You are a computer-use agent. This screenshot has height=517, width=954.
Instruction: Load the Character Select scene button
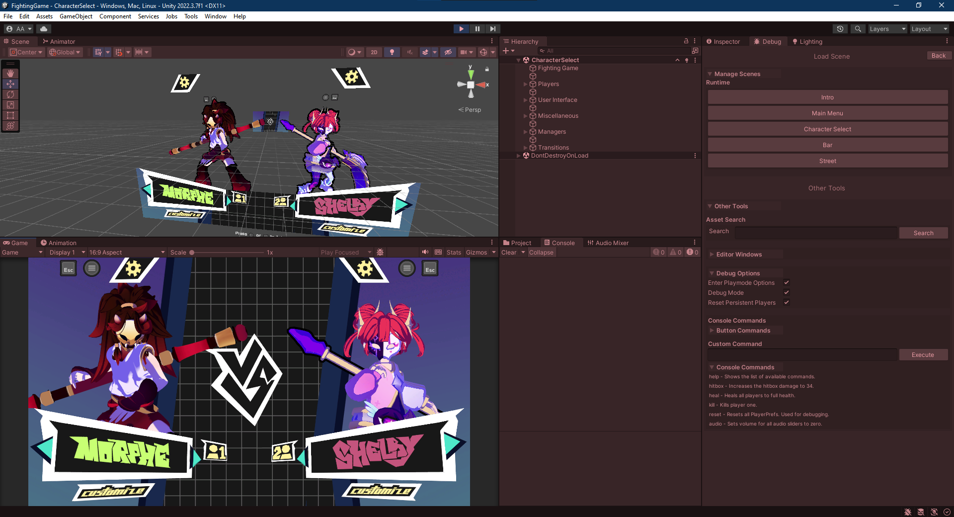[x=827, y=129]
